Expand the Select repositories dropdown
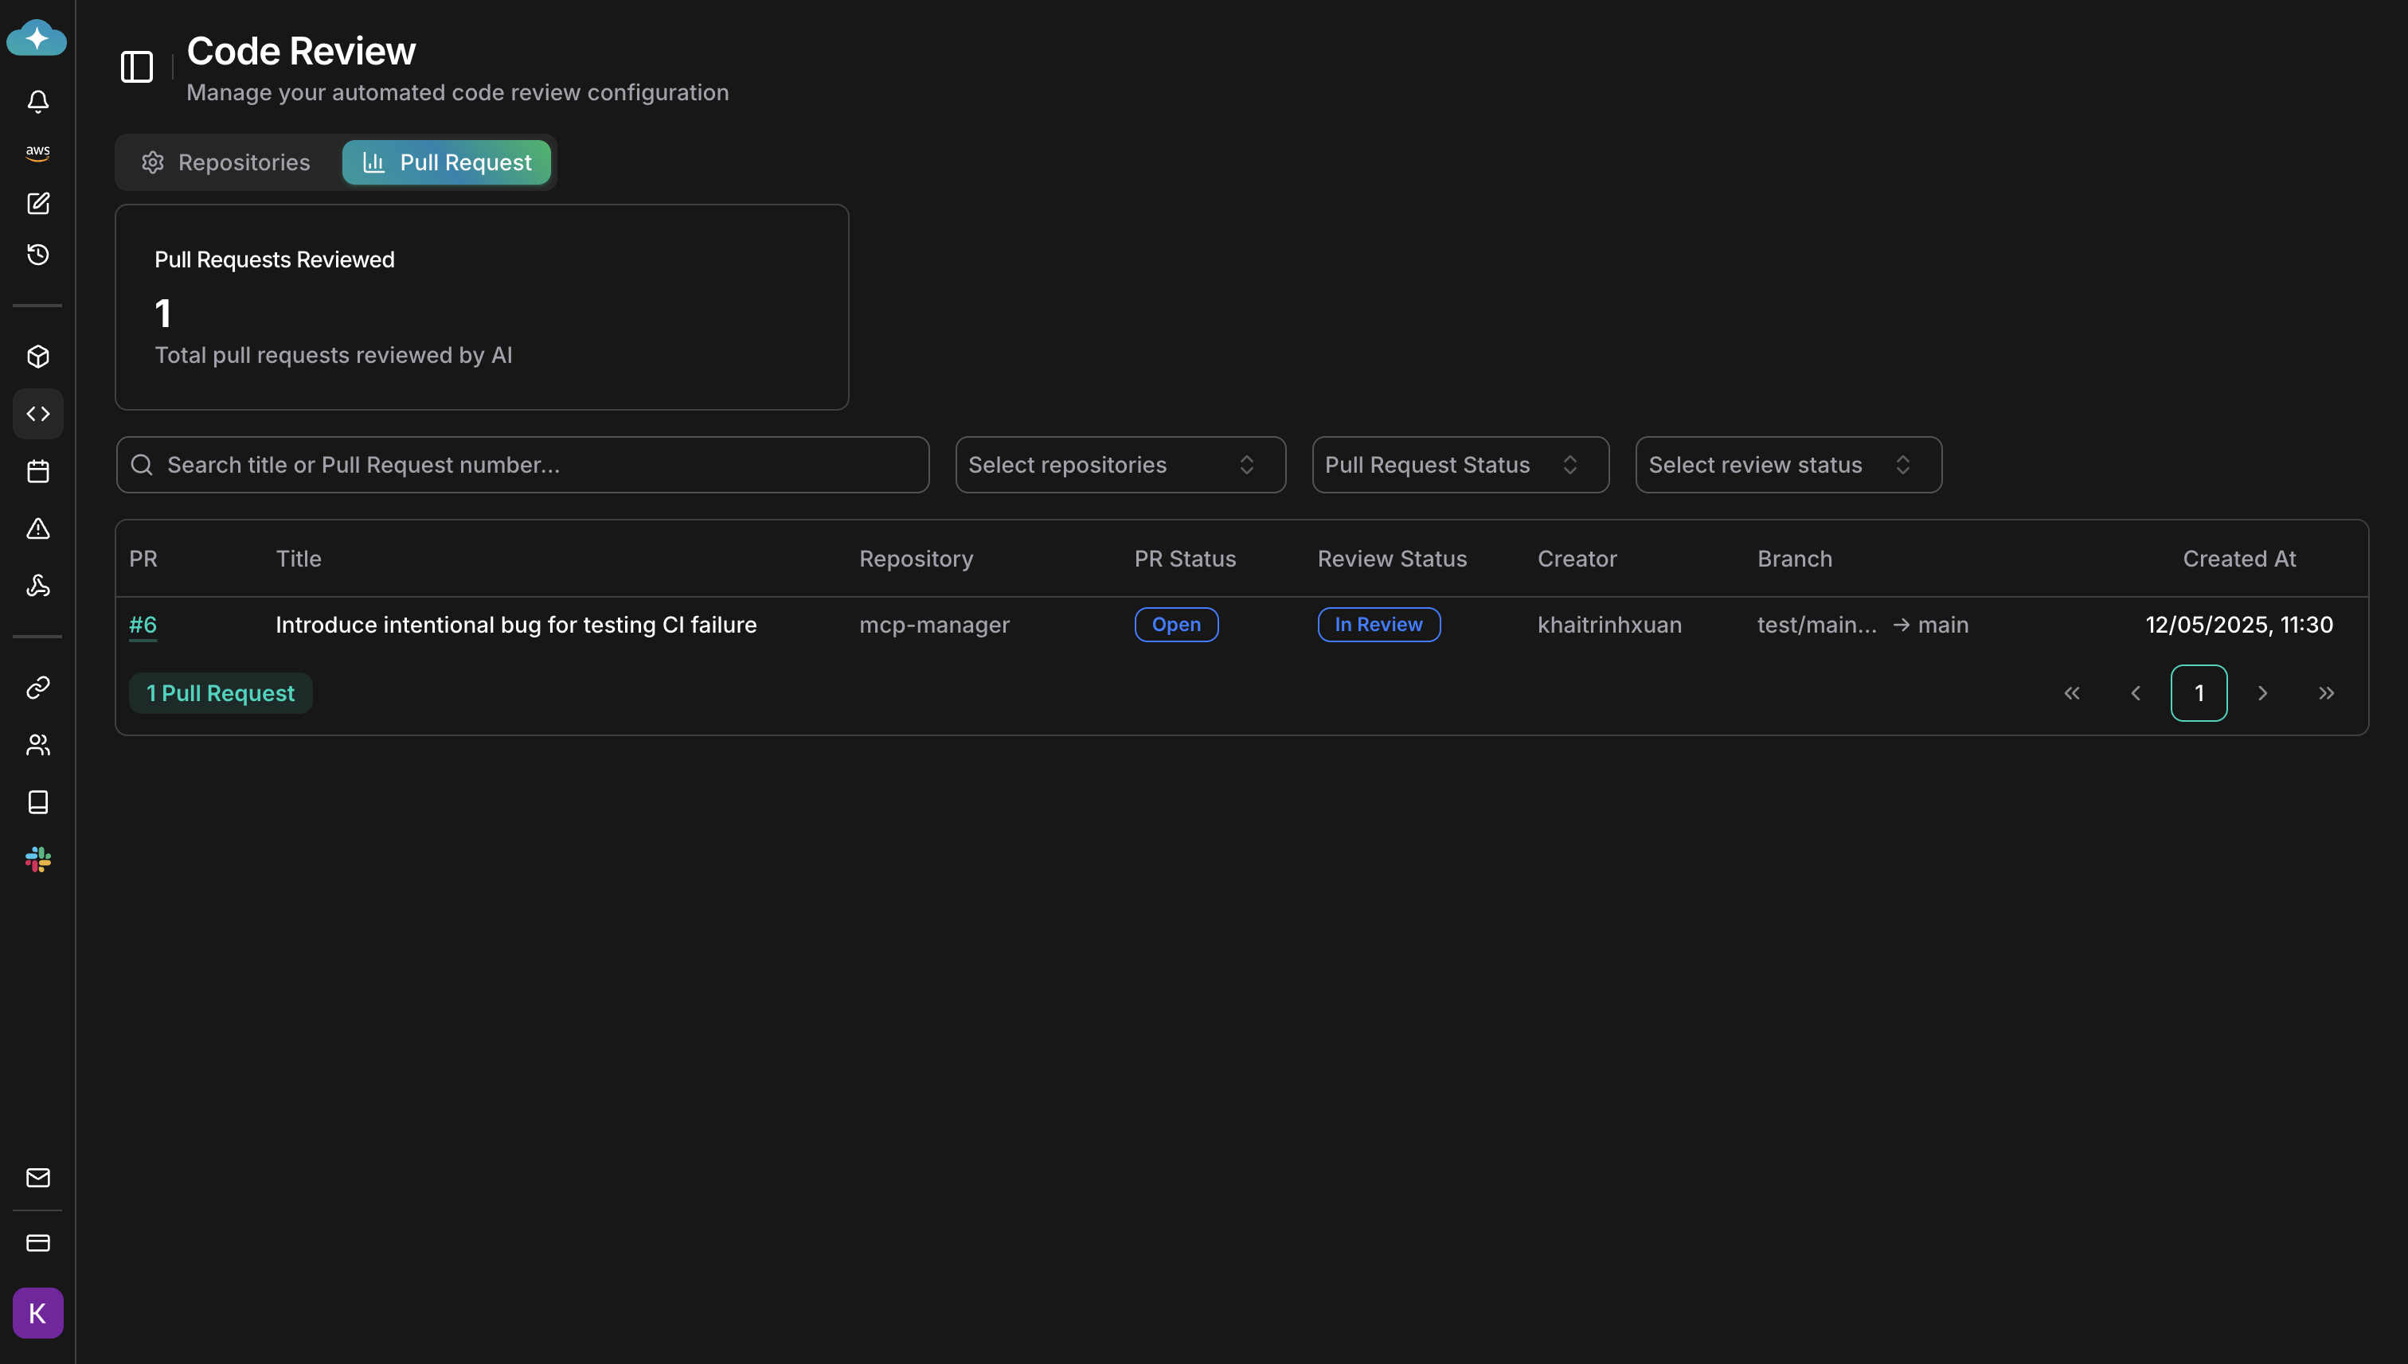The width and height of the screenshot is (2408, 1364). coord(1119,465)
